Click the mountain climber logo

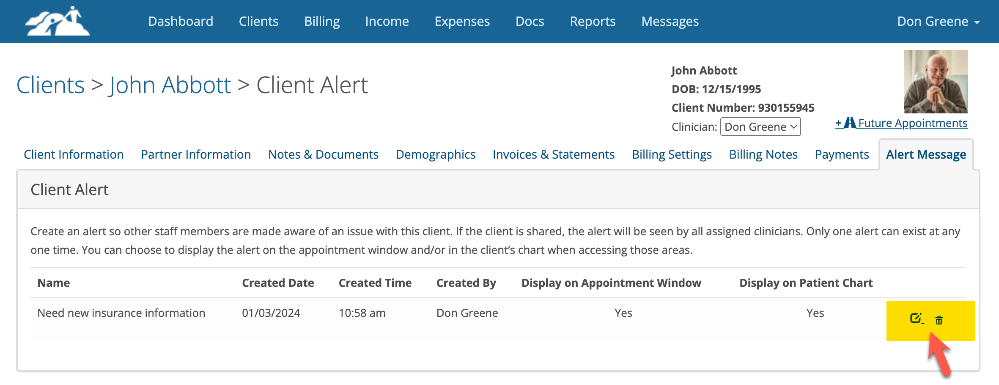(x=58, y=21)
